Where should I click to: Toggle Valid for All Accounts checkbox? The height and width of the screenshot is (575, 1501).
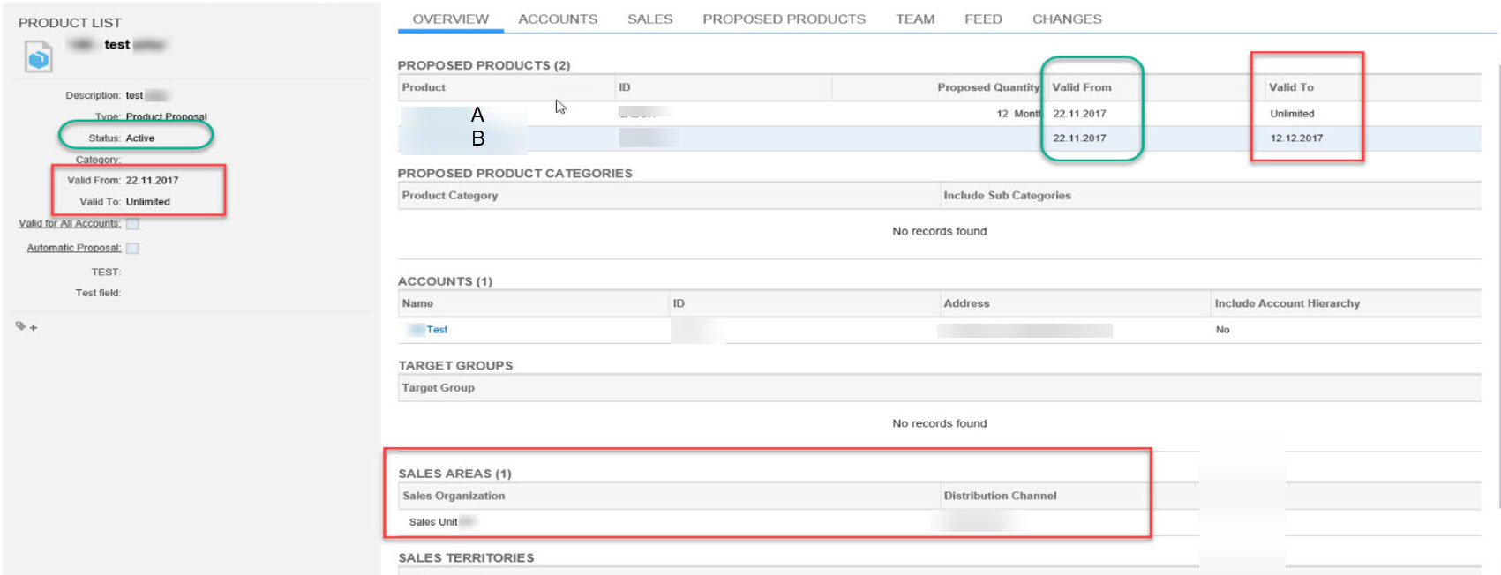[132, 224]
